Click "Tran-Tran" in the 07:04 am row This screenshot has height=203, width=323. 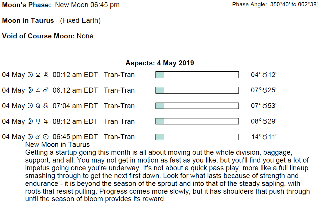coord(119,106)
